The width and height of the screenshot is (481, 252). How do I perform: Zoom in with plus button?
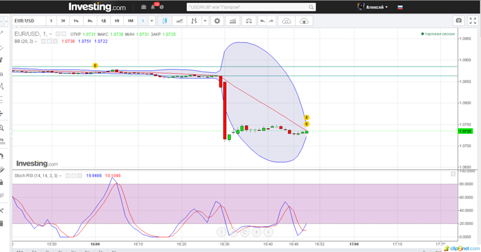[257, 232]
